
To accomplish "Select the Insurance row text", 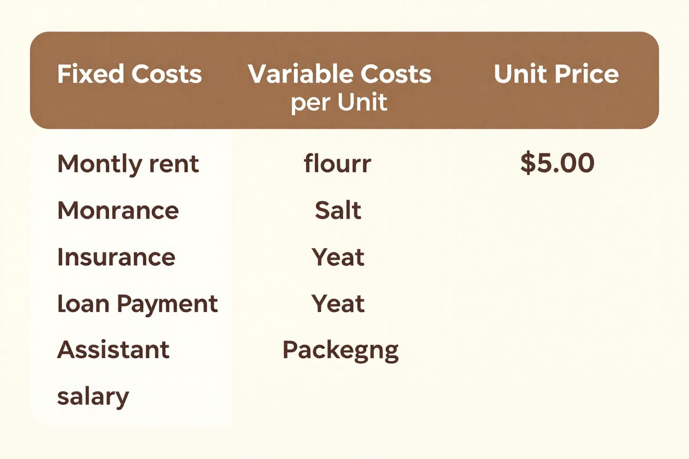I will pyautogui.click(x=116, y=257).
